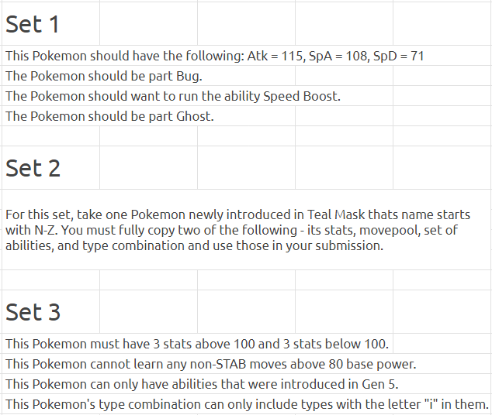Click the '3 stats above 100' row
The height and width of the screenshot is (415, 492).
click(x=197, y=344)
